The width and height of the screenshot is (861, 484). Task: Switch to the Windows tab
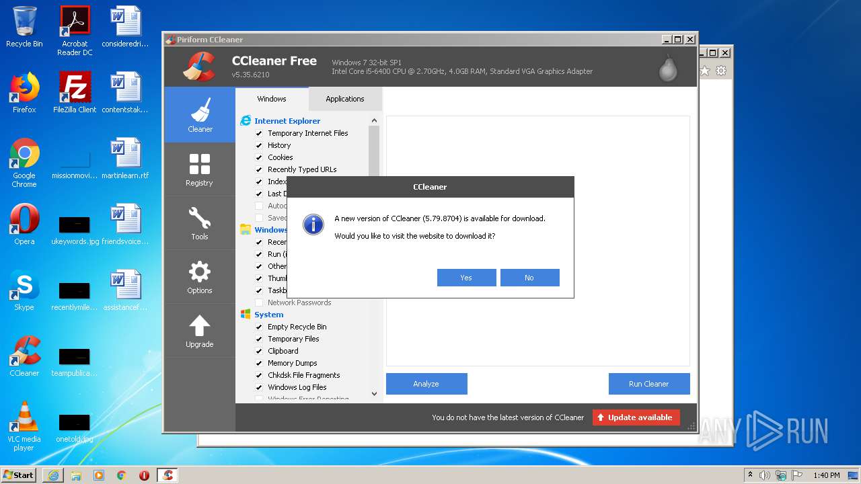coord(272,99)
